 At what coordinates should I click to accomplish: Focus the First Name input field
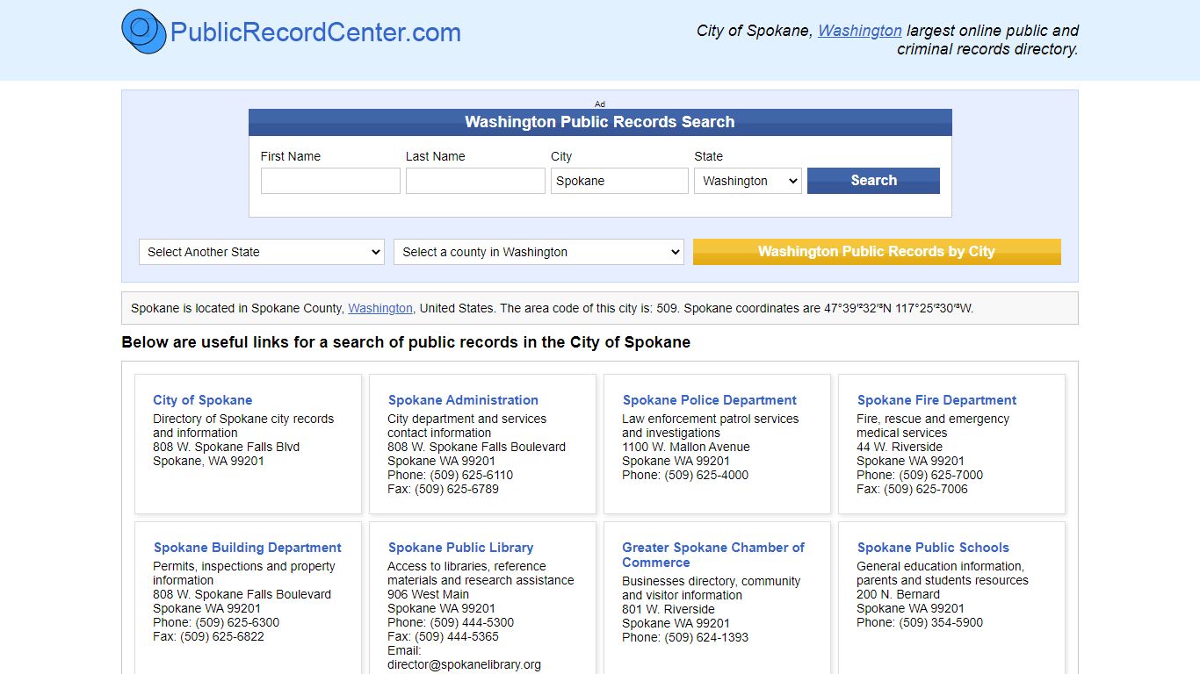click(330, 181)
